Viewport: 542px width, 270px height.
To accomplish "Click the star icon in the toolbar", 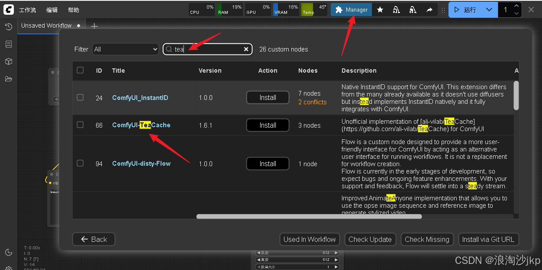I will 380,10.
